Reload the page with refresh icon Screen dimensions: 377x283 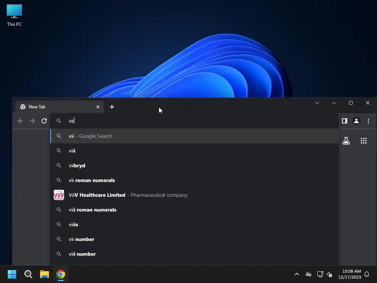[44, 121]
